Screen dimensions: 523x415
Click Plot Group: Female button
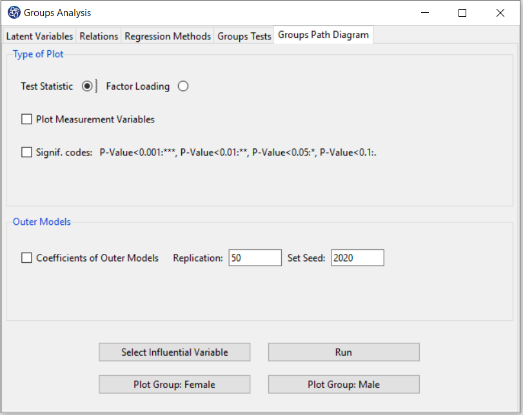click(175, 384)
